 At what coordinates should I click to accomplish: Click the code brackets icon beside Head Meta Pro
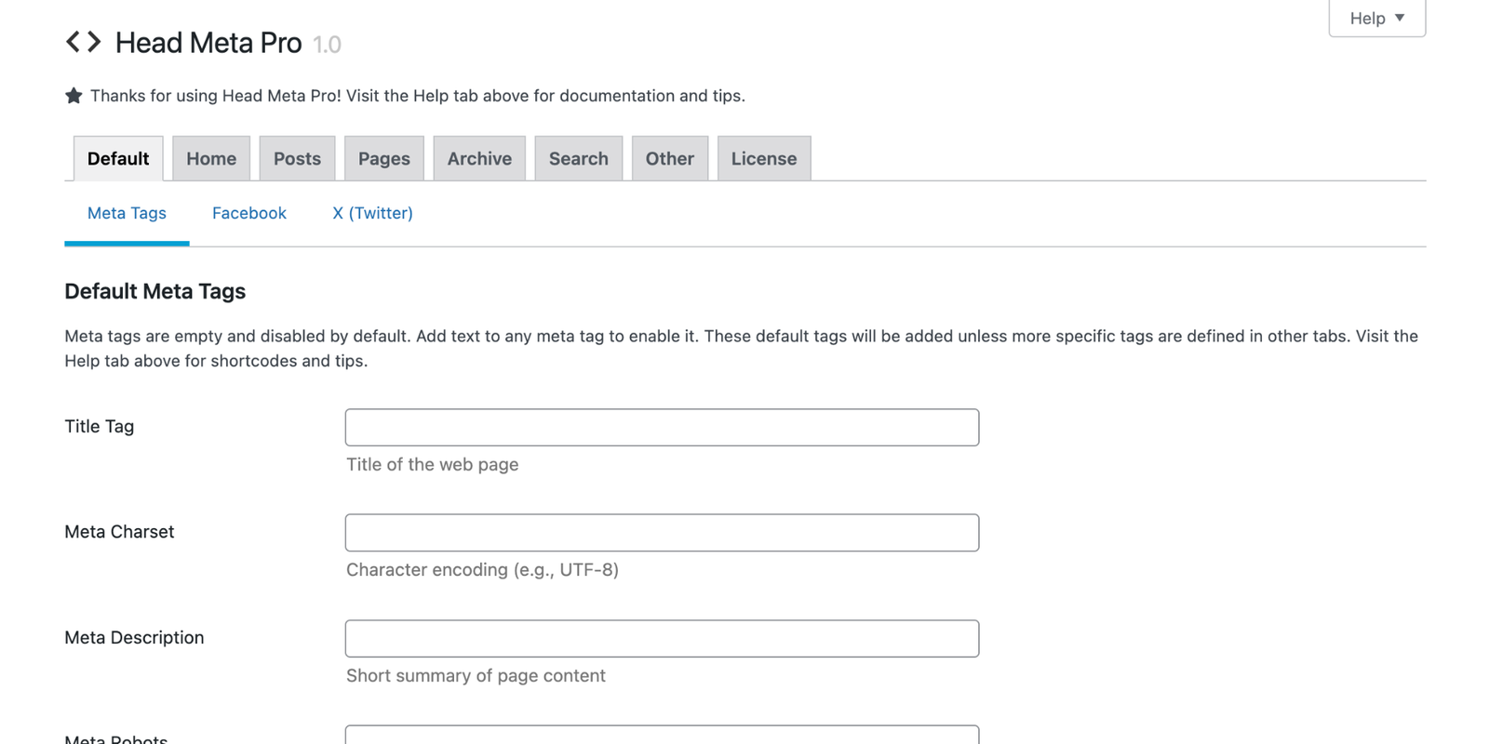tap(83, 42)
